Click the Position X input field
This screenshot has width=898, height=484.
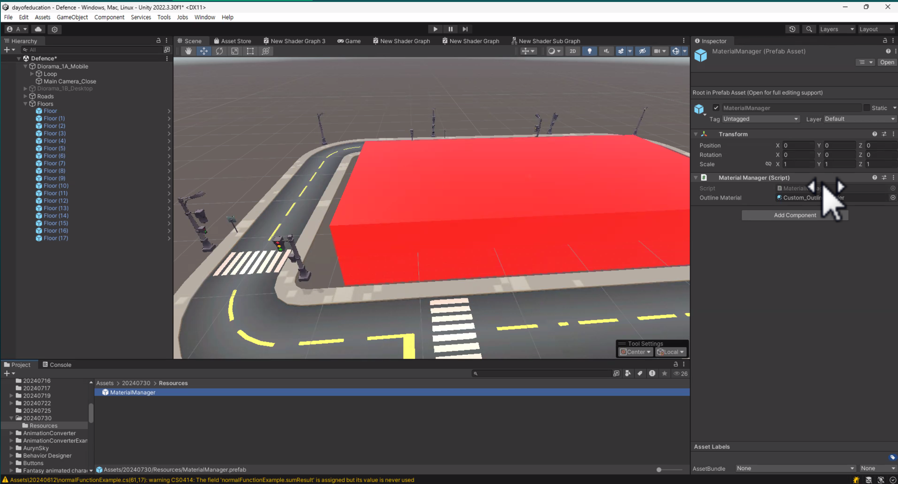797,145
